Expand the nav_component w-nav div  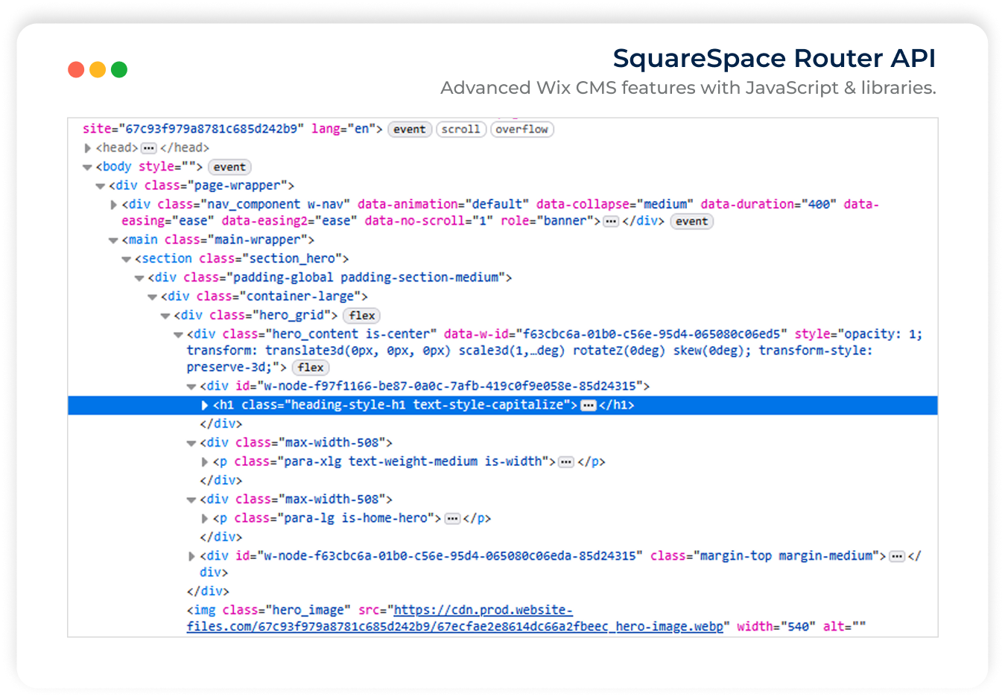[113, 205]
